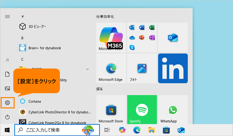Click the C letter header
233x136 pixels.
(x=22, y=60)
